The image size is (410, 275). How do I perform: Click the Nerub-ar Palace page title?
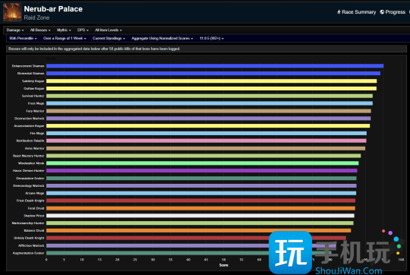(53, 9)
